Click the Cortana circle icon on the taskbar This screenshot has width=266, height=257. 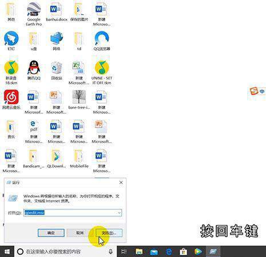[20, 252]
